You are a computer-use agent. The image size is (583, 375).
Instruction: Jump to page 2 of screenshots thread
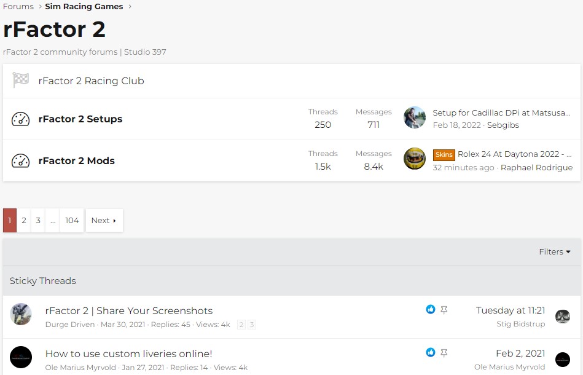click(x=241, y=325)
